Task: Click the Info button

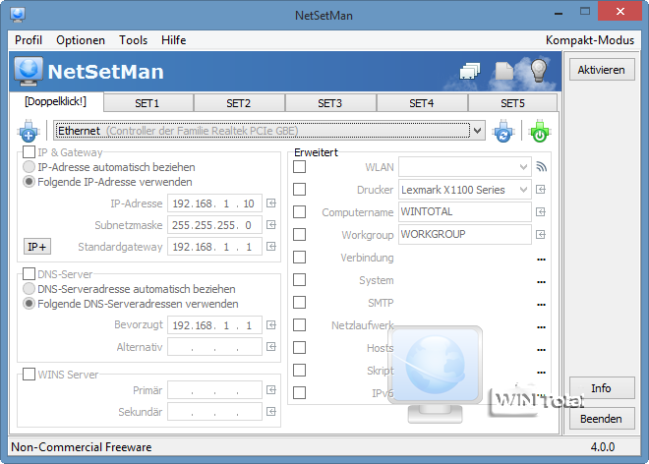Action: click(x=602, y=388)
